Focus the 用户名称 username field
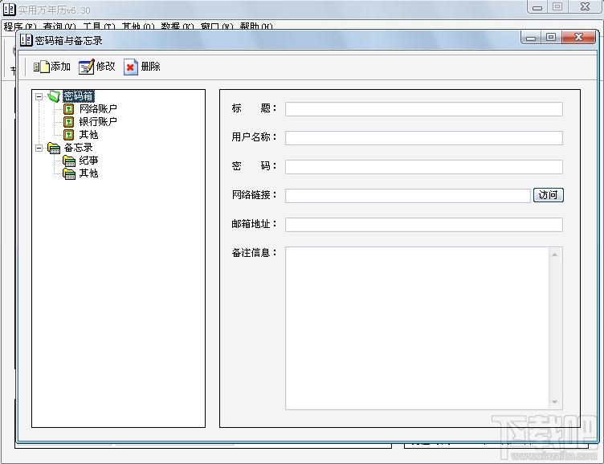 [x=423, y=138]
